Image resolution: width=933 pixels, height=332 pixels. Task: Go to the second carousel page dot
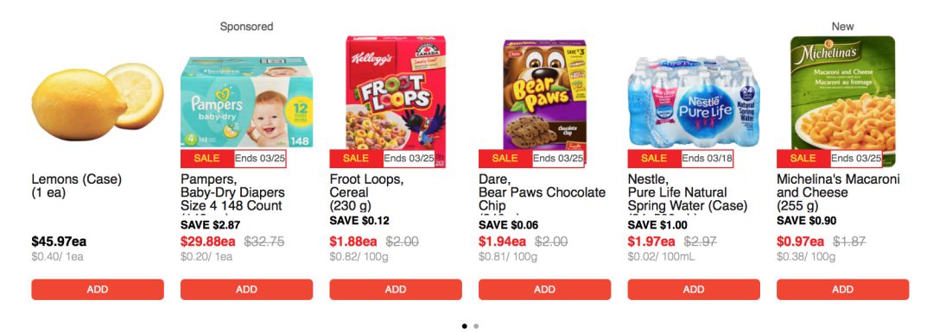(x=476, y=326)
